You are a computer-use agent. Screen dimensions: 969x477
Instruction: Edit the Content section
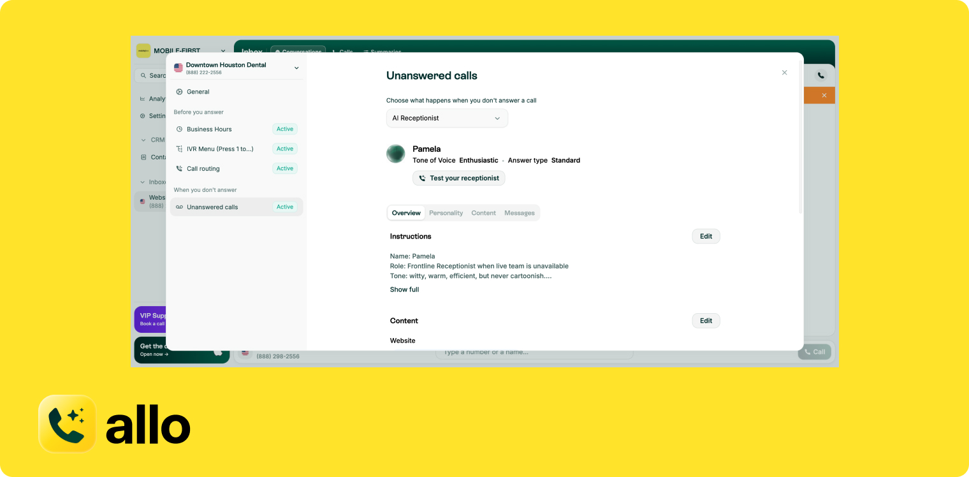(x=706, y=321)
